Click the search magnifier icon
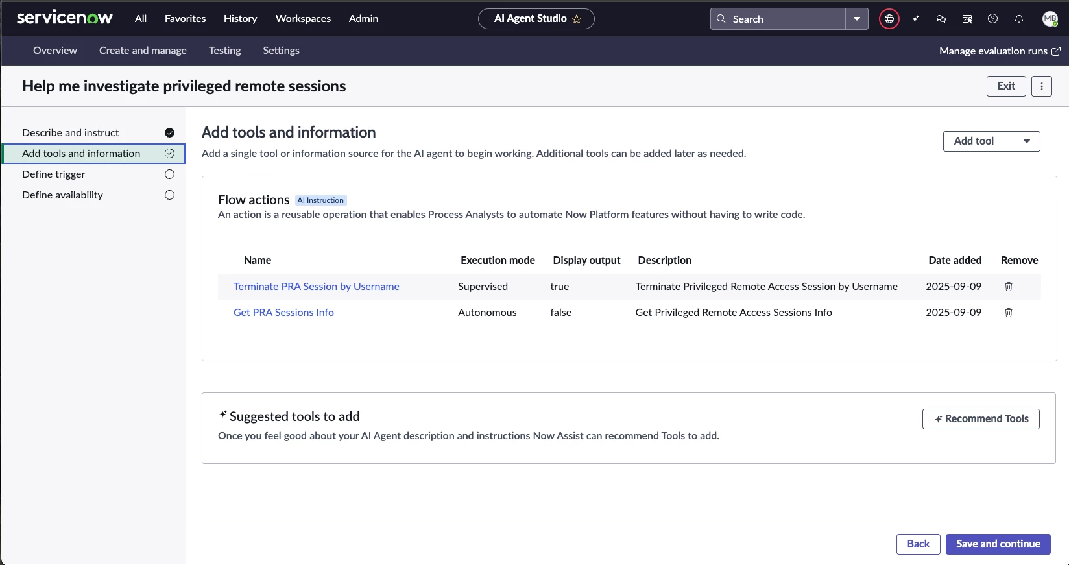Image resolution: width=1069 pixels, height=565 pixels. click(721, 19)
